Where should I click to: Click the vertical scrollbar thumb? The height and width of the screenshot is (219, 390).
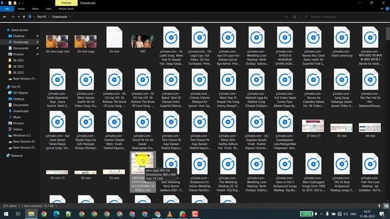[388, 33]
